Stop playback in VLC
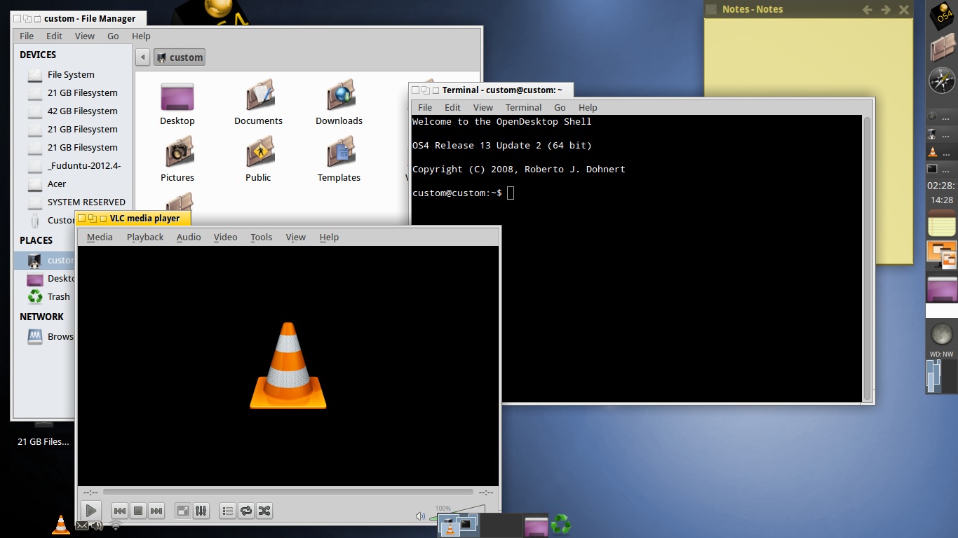Viewport: 958px width, 538px height. (x=138, y=511)
